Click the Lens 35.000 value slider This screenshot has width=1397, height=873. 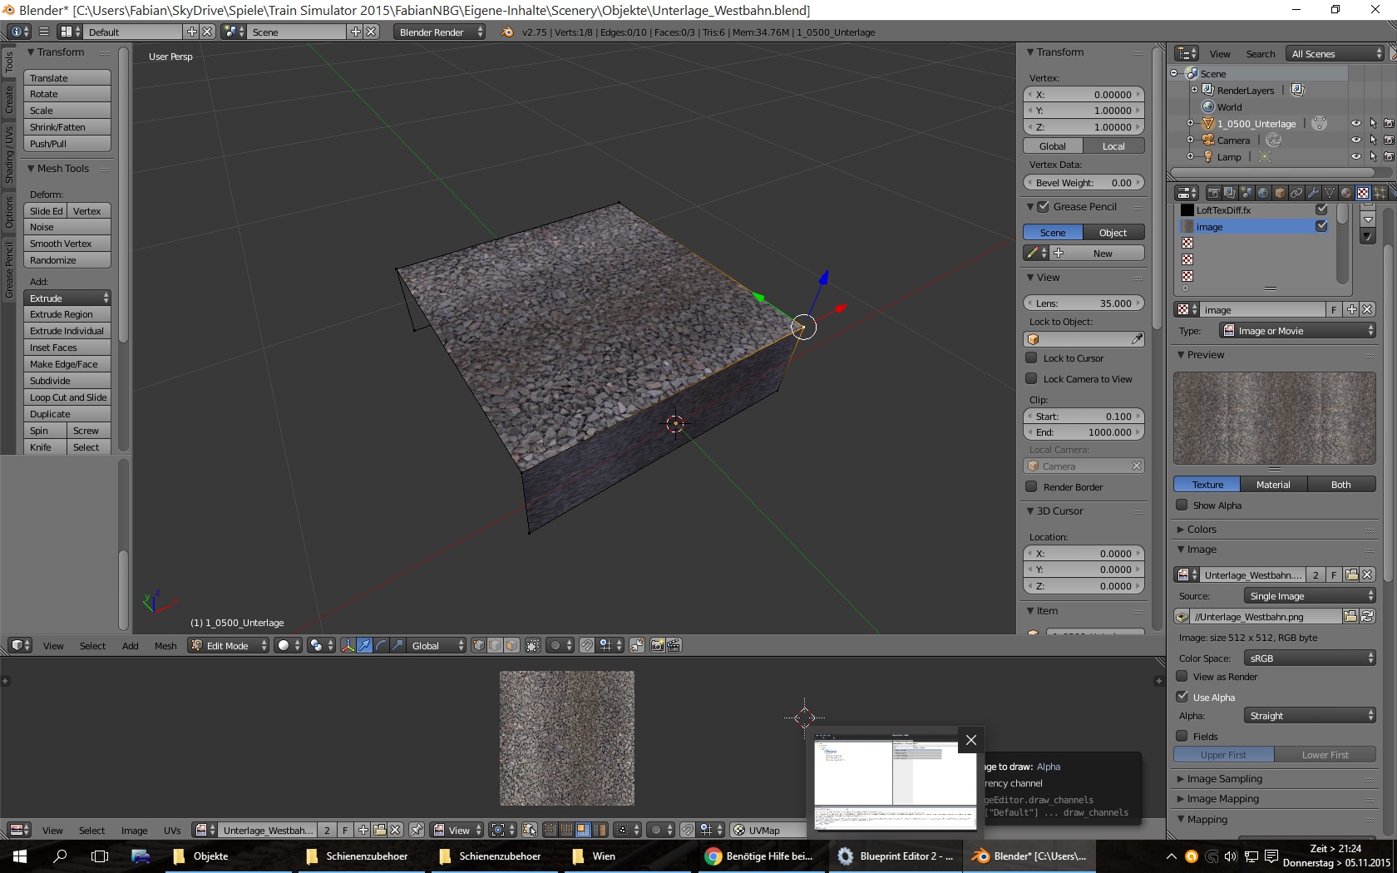point(1084,303)
